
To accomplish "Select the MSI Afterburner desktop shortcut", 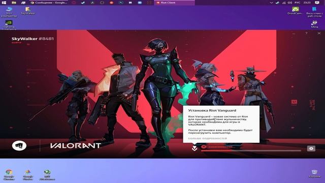I will click(x=47, y=175).
